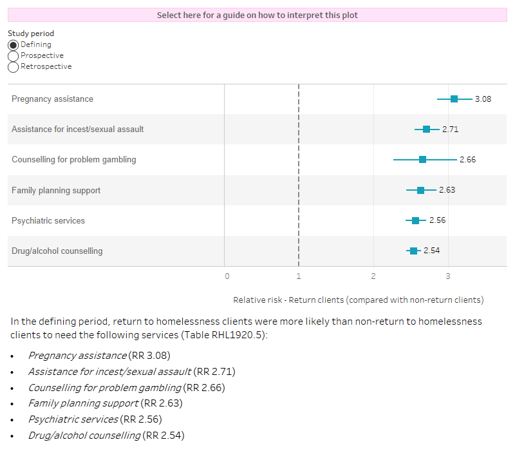Click the Drug/alcohol counselling row label
This screenshot has height=451, width=515.
[x=57, y=251]
